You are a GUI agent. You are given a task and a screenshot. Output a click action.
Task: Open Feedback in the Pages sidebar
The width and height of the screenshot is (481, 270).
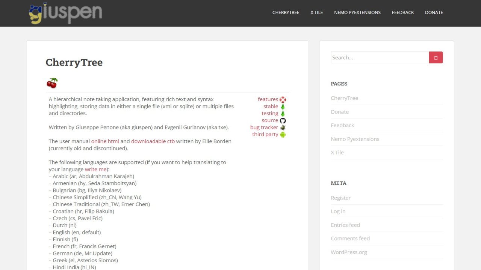click(x=343, y=125)
